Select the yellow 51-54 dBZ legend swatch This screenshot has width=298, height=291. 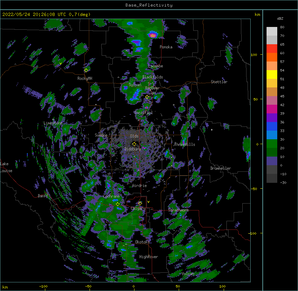272,74
